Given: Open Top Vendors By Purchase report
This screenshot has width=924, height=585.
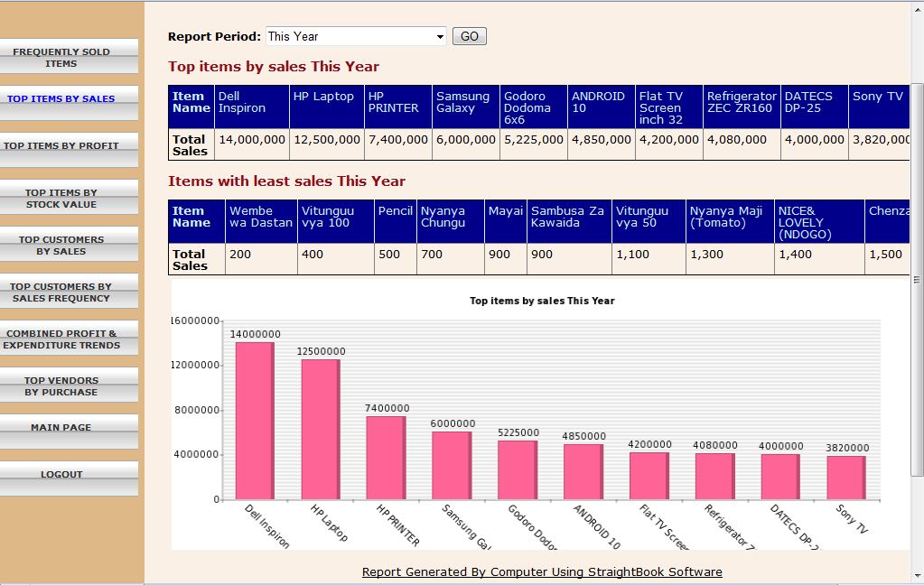Looking at the screenshot, I should (69, 385).
